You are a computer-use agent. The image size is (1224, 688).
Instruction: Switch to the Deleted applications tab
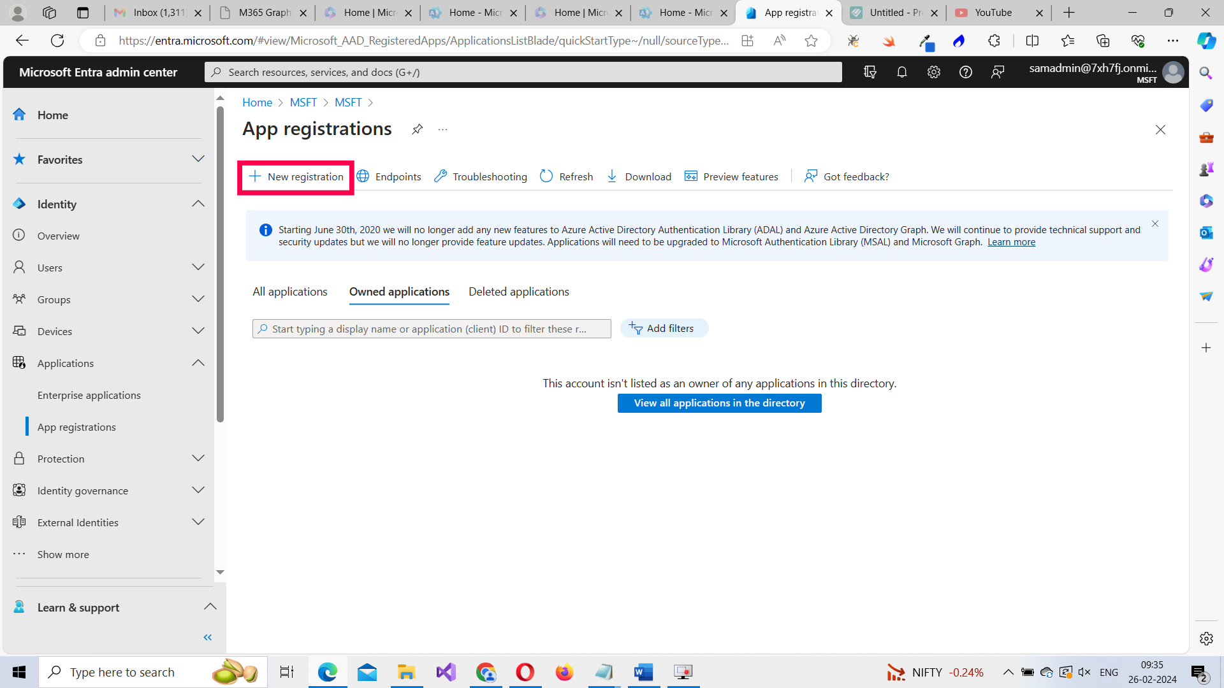518,291
